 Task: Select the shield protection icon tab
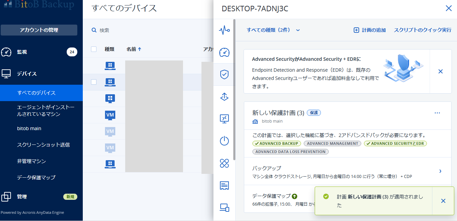coord(224,74)
